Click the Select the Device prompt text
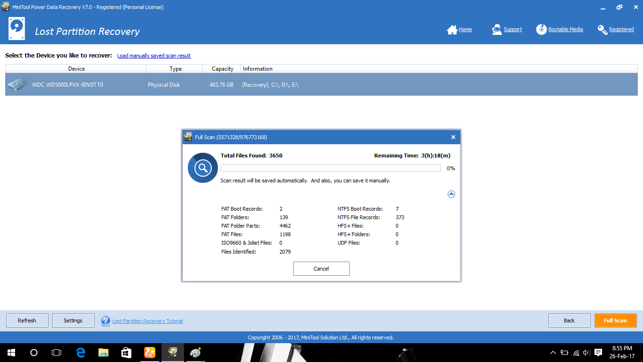The image size is (643, 362). coord(59,56)
